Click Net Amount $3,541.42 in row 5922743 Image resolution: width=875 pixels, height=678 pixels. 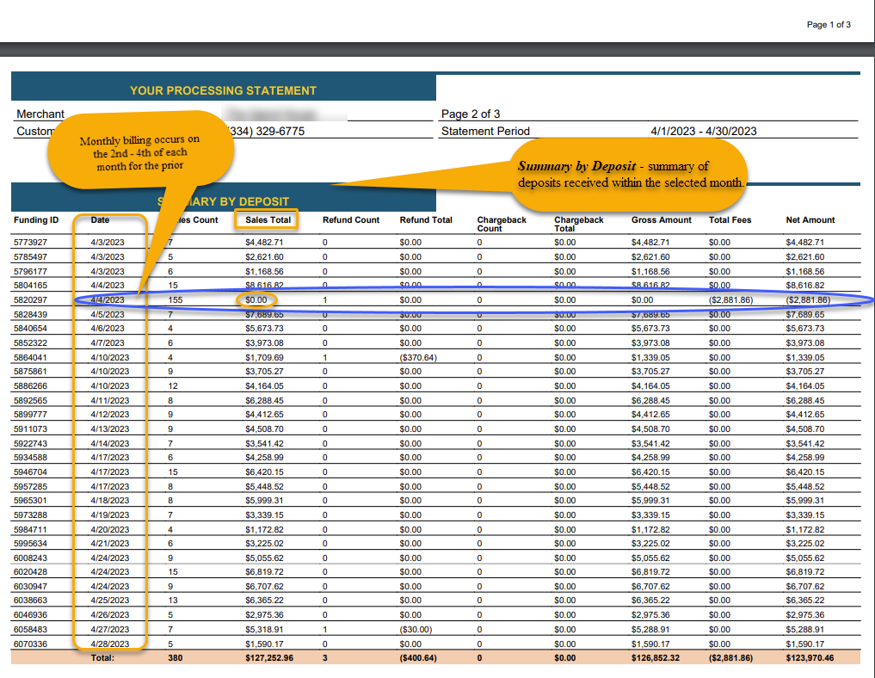805,443
